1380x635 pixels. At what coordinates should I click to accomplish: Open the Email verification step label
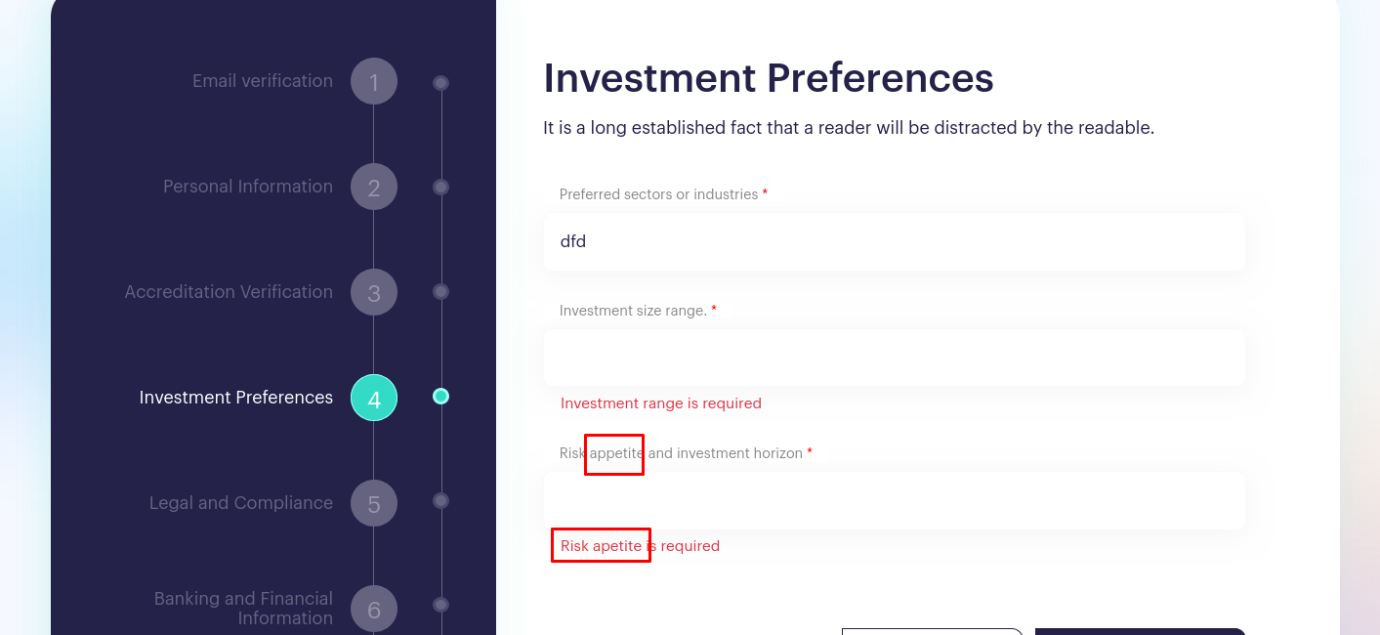coord(263,81)
